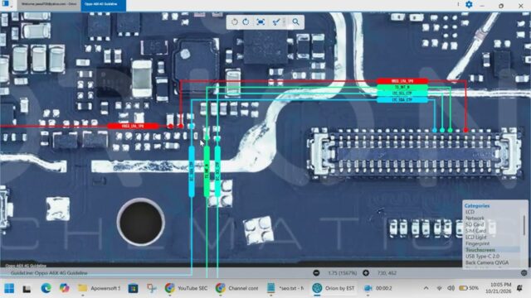
Task: Select Network category
Action: point(475,219)
